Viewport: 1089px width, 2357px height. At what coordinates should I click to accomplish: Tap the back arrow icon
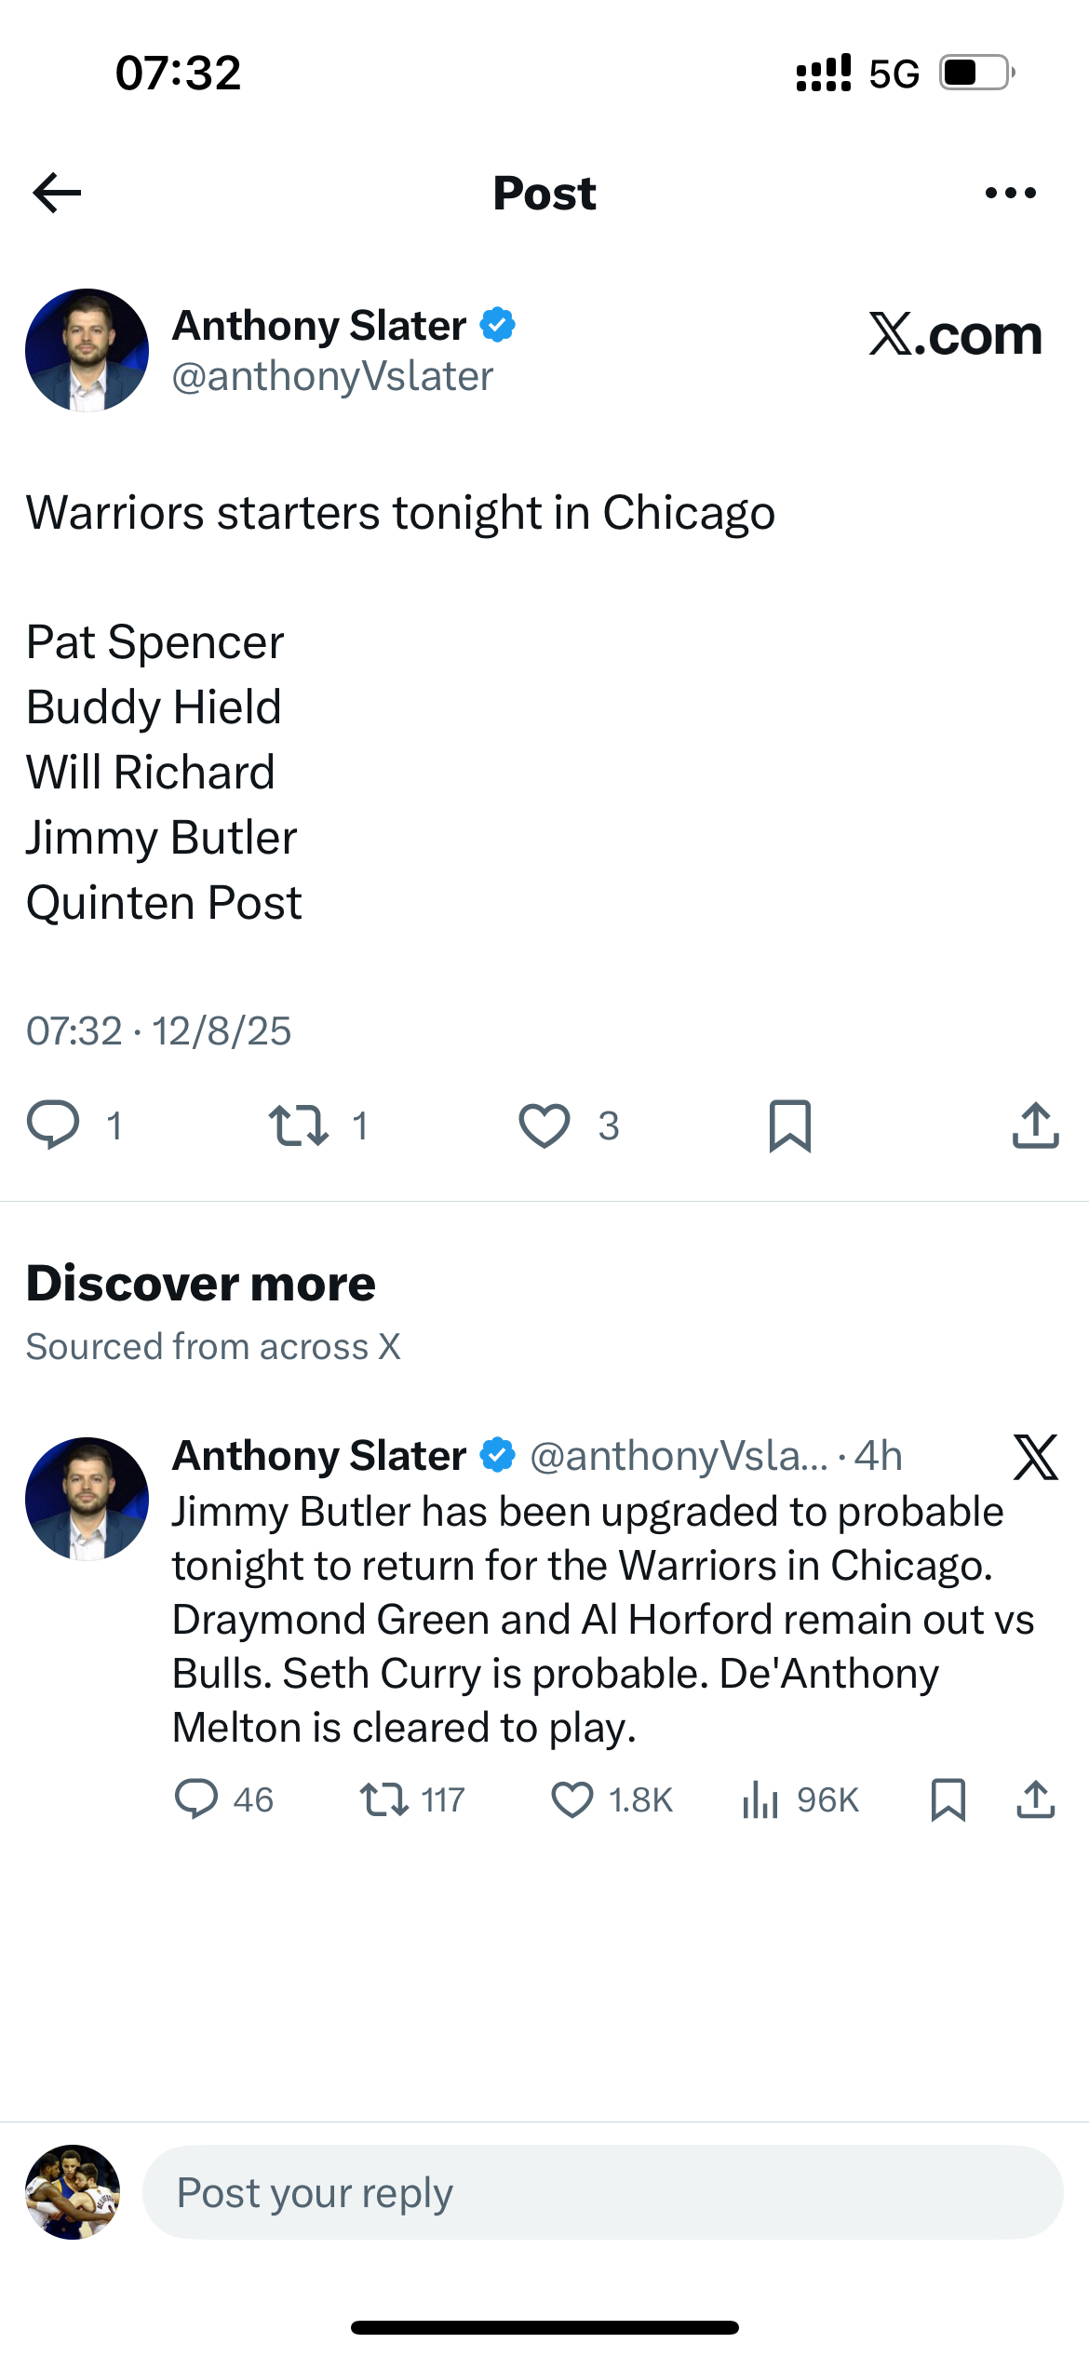(57, 193)
